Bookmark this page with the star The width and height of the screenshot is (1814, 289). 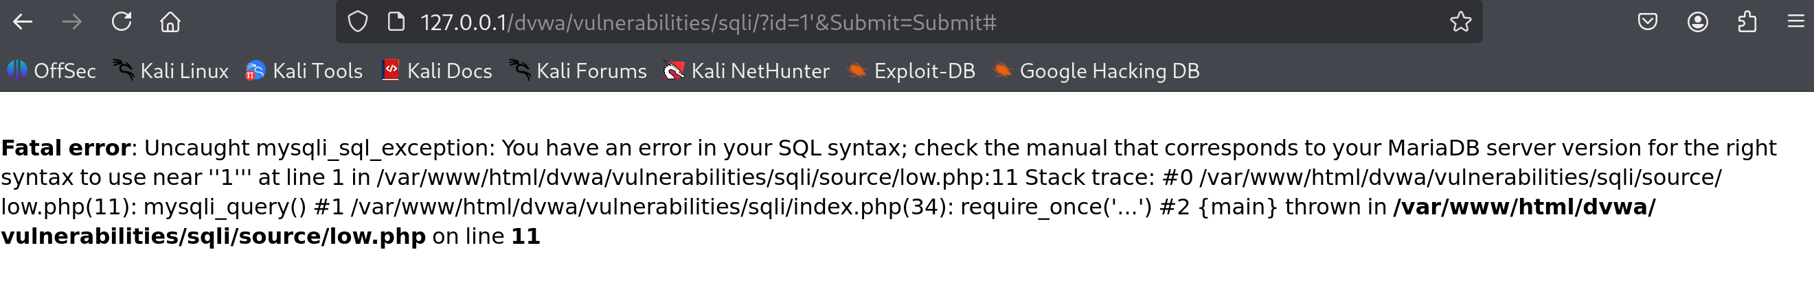[1460, 23]
